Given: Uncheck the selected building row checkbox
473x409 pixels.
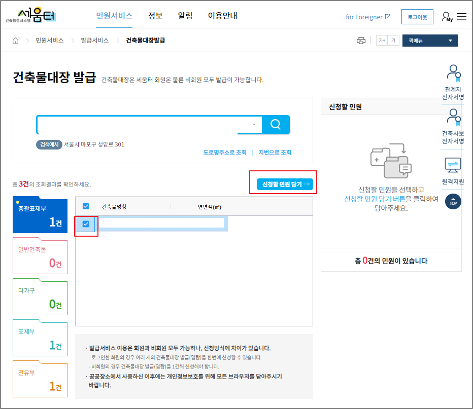Looking at the screenshot, I should 86,224.
